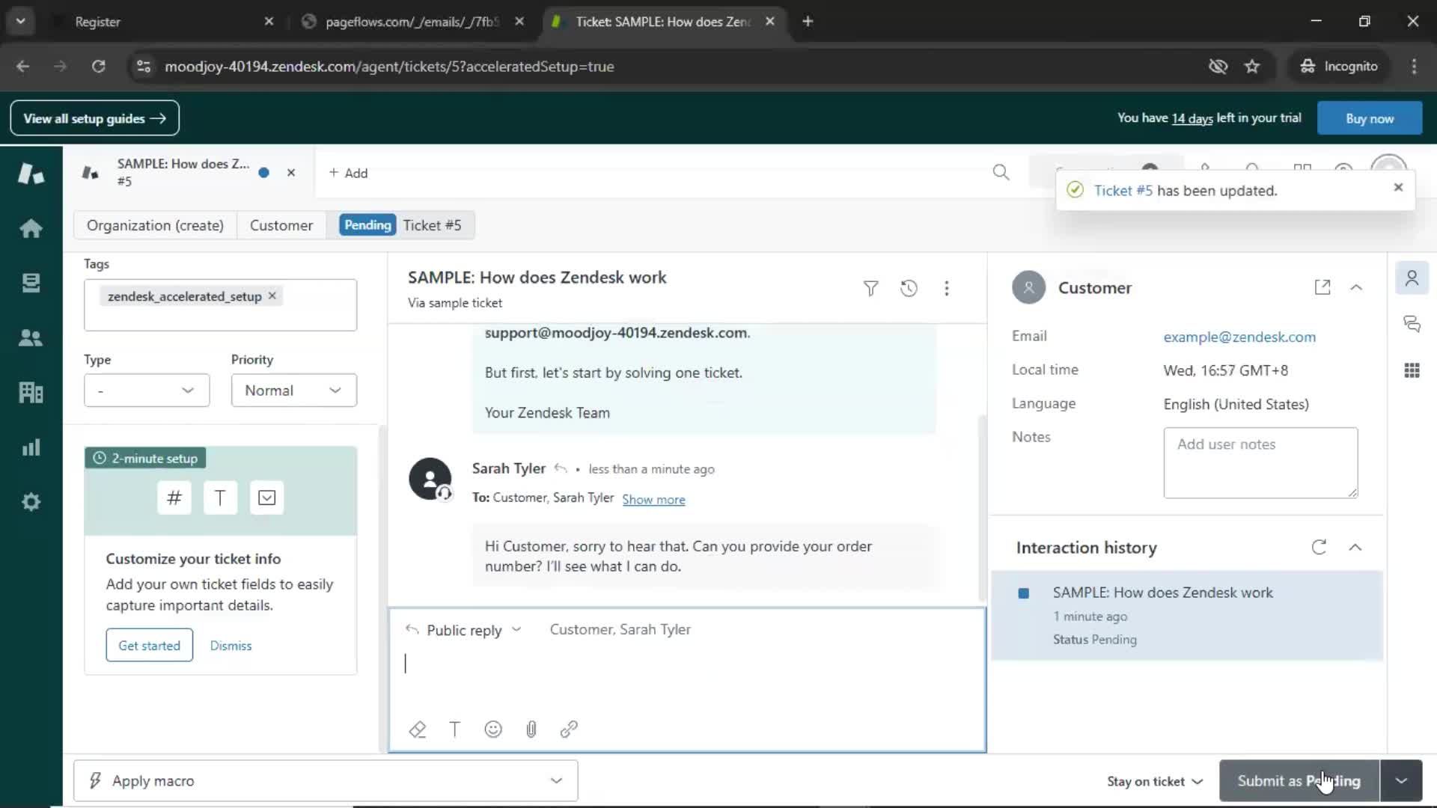
Task: Remove zendesk_accelerated_setup tag
Action: point(272,296)
